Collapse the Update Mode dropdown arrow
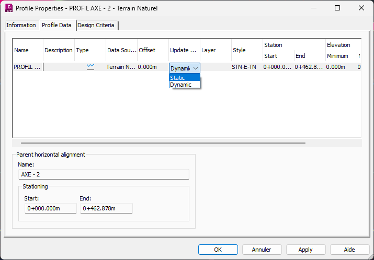This screenshot has height=260, width=374. click(196, 68)
